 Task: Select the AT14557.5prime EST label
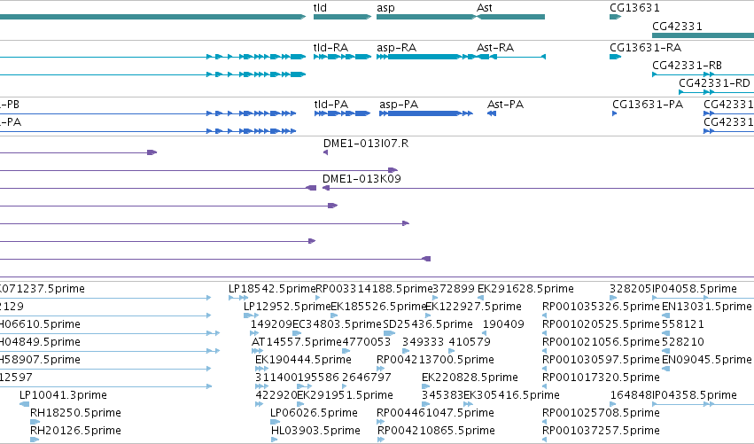coord(297,341)
